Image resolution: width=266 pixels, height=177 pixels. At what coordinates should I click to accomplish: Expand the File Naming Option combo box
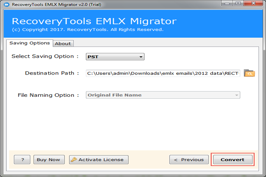(163, 95)
